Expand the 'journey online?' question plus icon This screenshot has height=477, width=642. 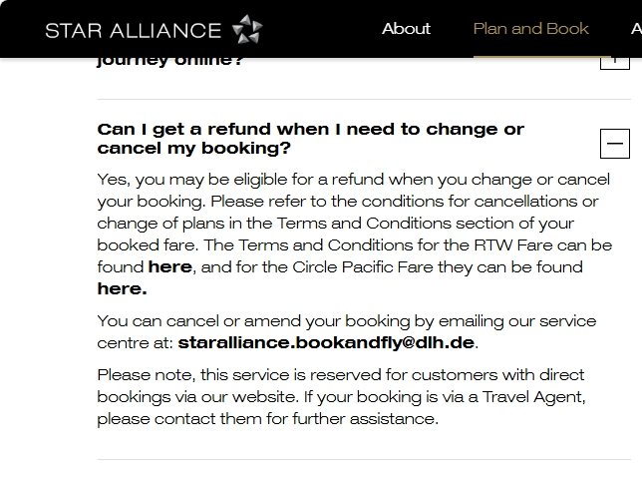click(x=614, y=60)
